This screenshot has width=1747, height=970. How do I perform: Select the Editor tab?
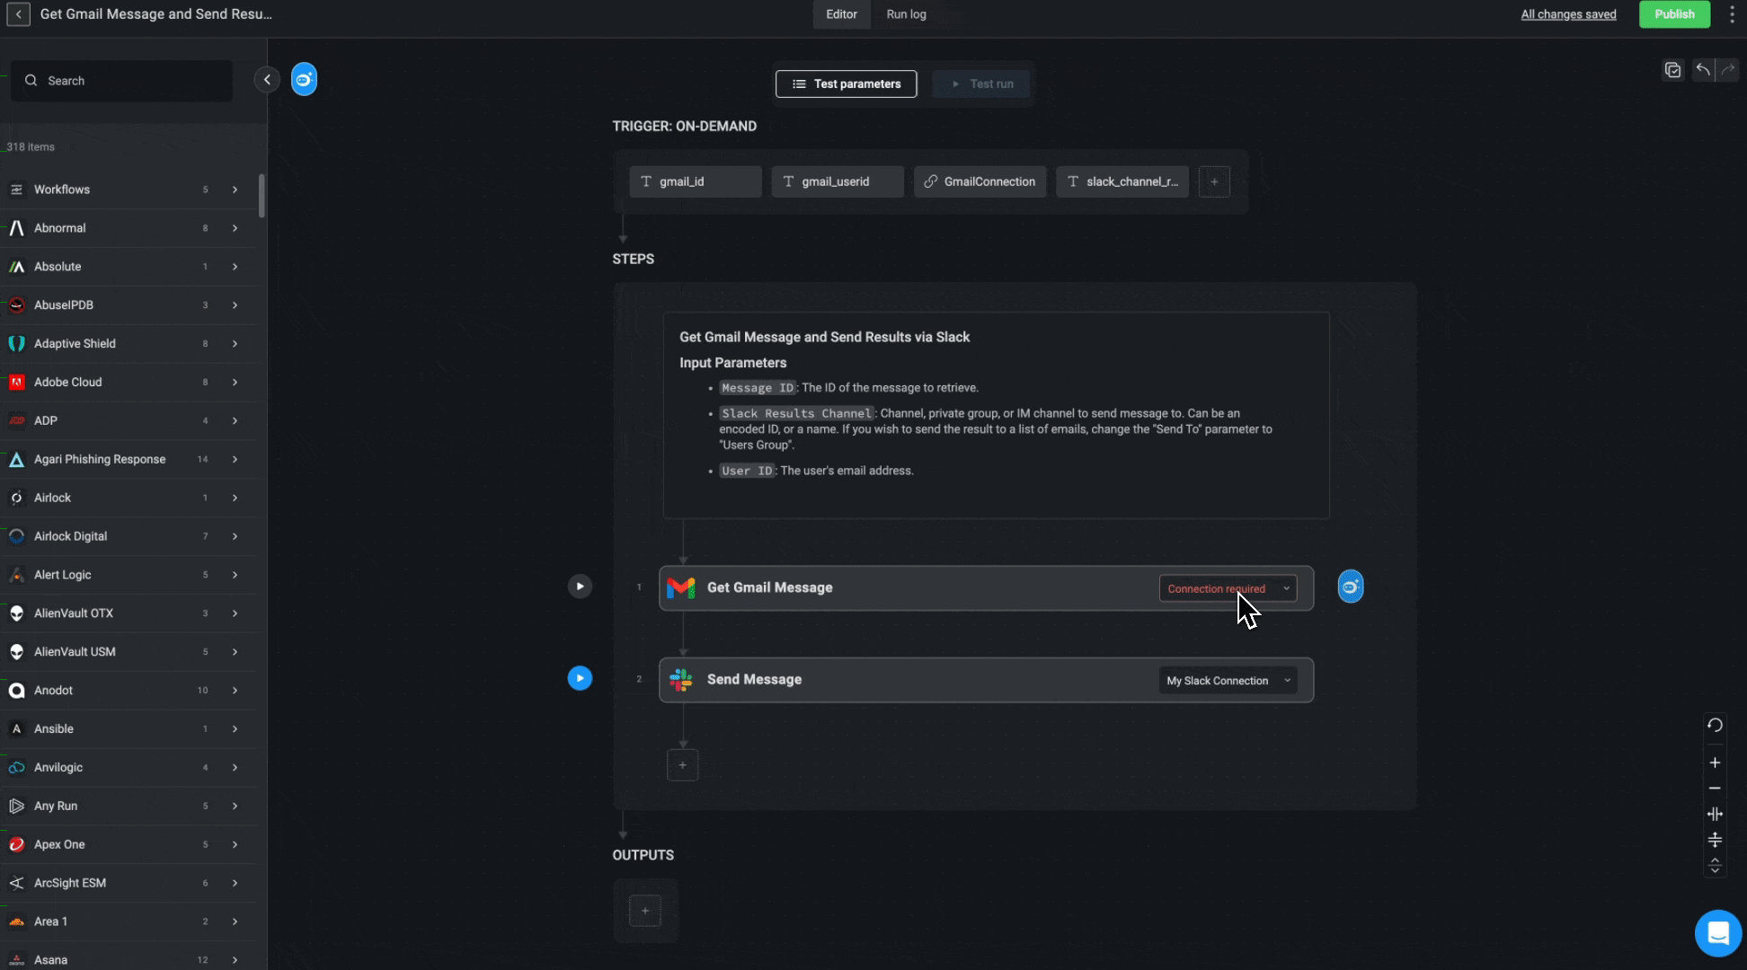841,14
